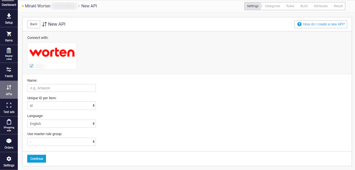Uncheck the Worten connection checkbox
355x170 pixels.
[x=31, y=66]
